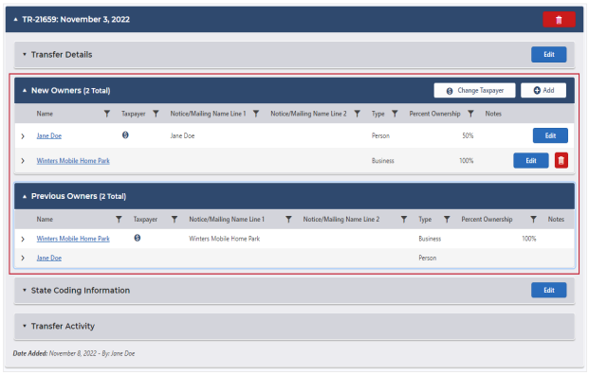The image size is (589, 375).
Task: Edit State Coding Information
Action: click(548, 291)
